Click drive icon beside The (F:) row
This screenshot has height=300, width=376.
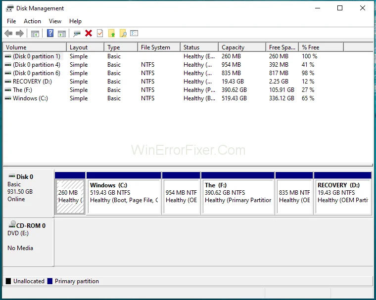point(8,90)
